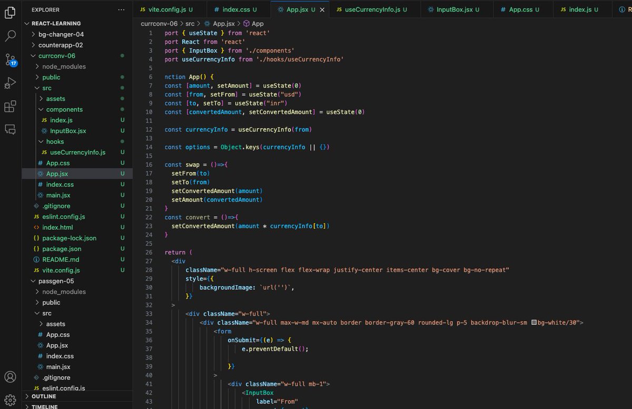The width and height of the screenshot is (632, 409).
Task: Open Source Control with 17 badge
Action: click(10, 59)
